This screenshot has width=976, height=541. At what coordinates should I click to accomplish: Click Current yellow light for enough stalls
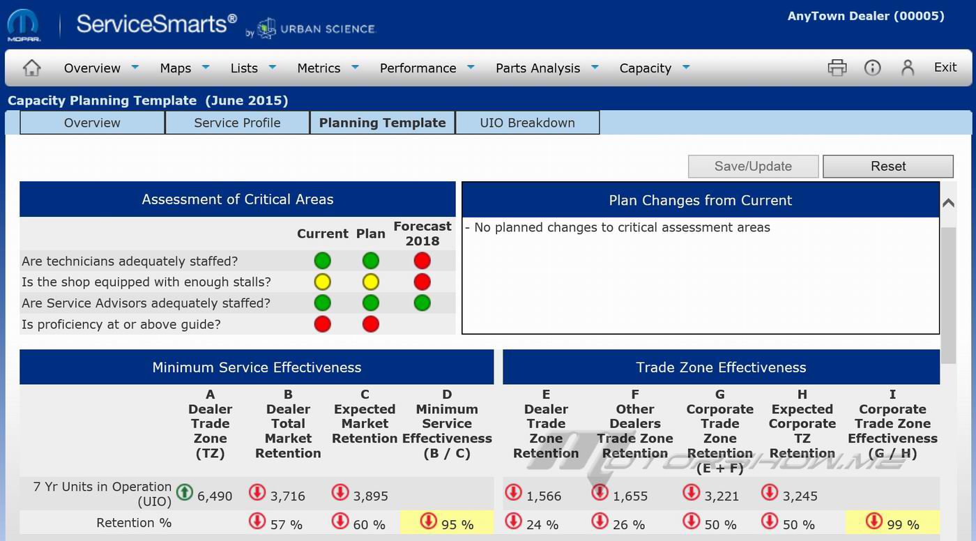pos(322,282)
